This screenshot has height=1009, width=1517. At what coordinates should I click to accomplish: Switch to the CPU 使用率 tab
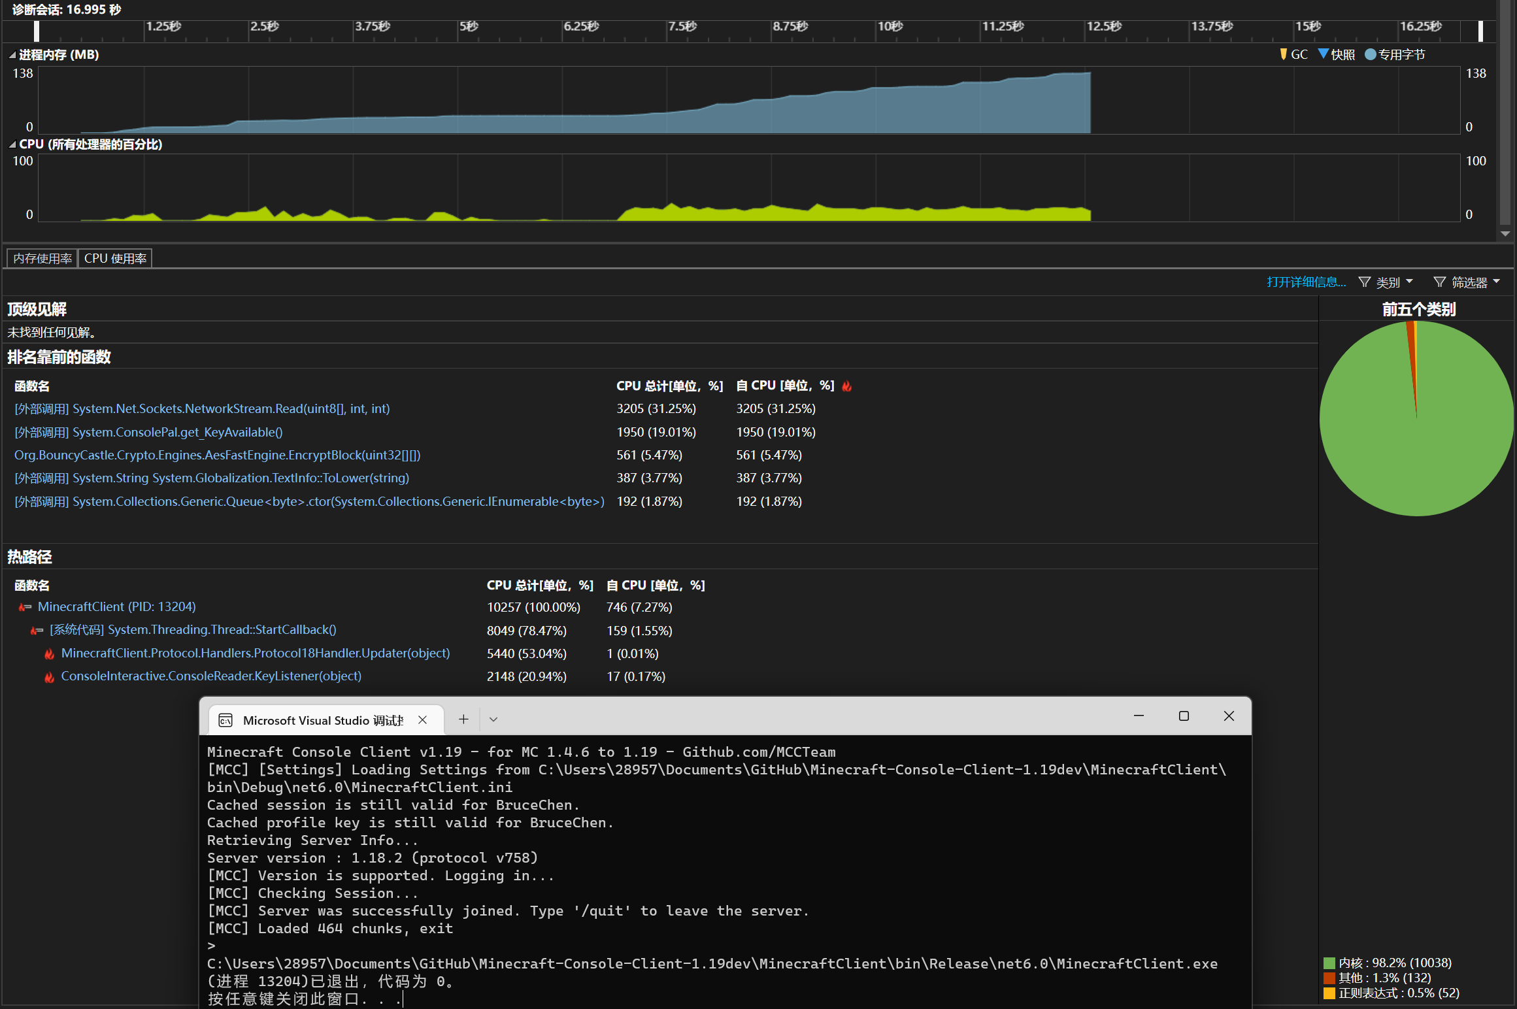[115, 259]
